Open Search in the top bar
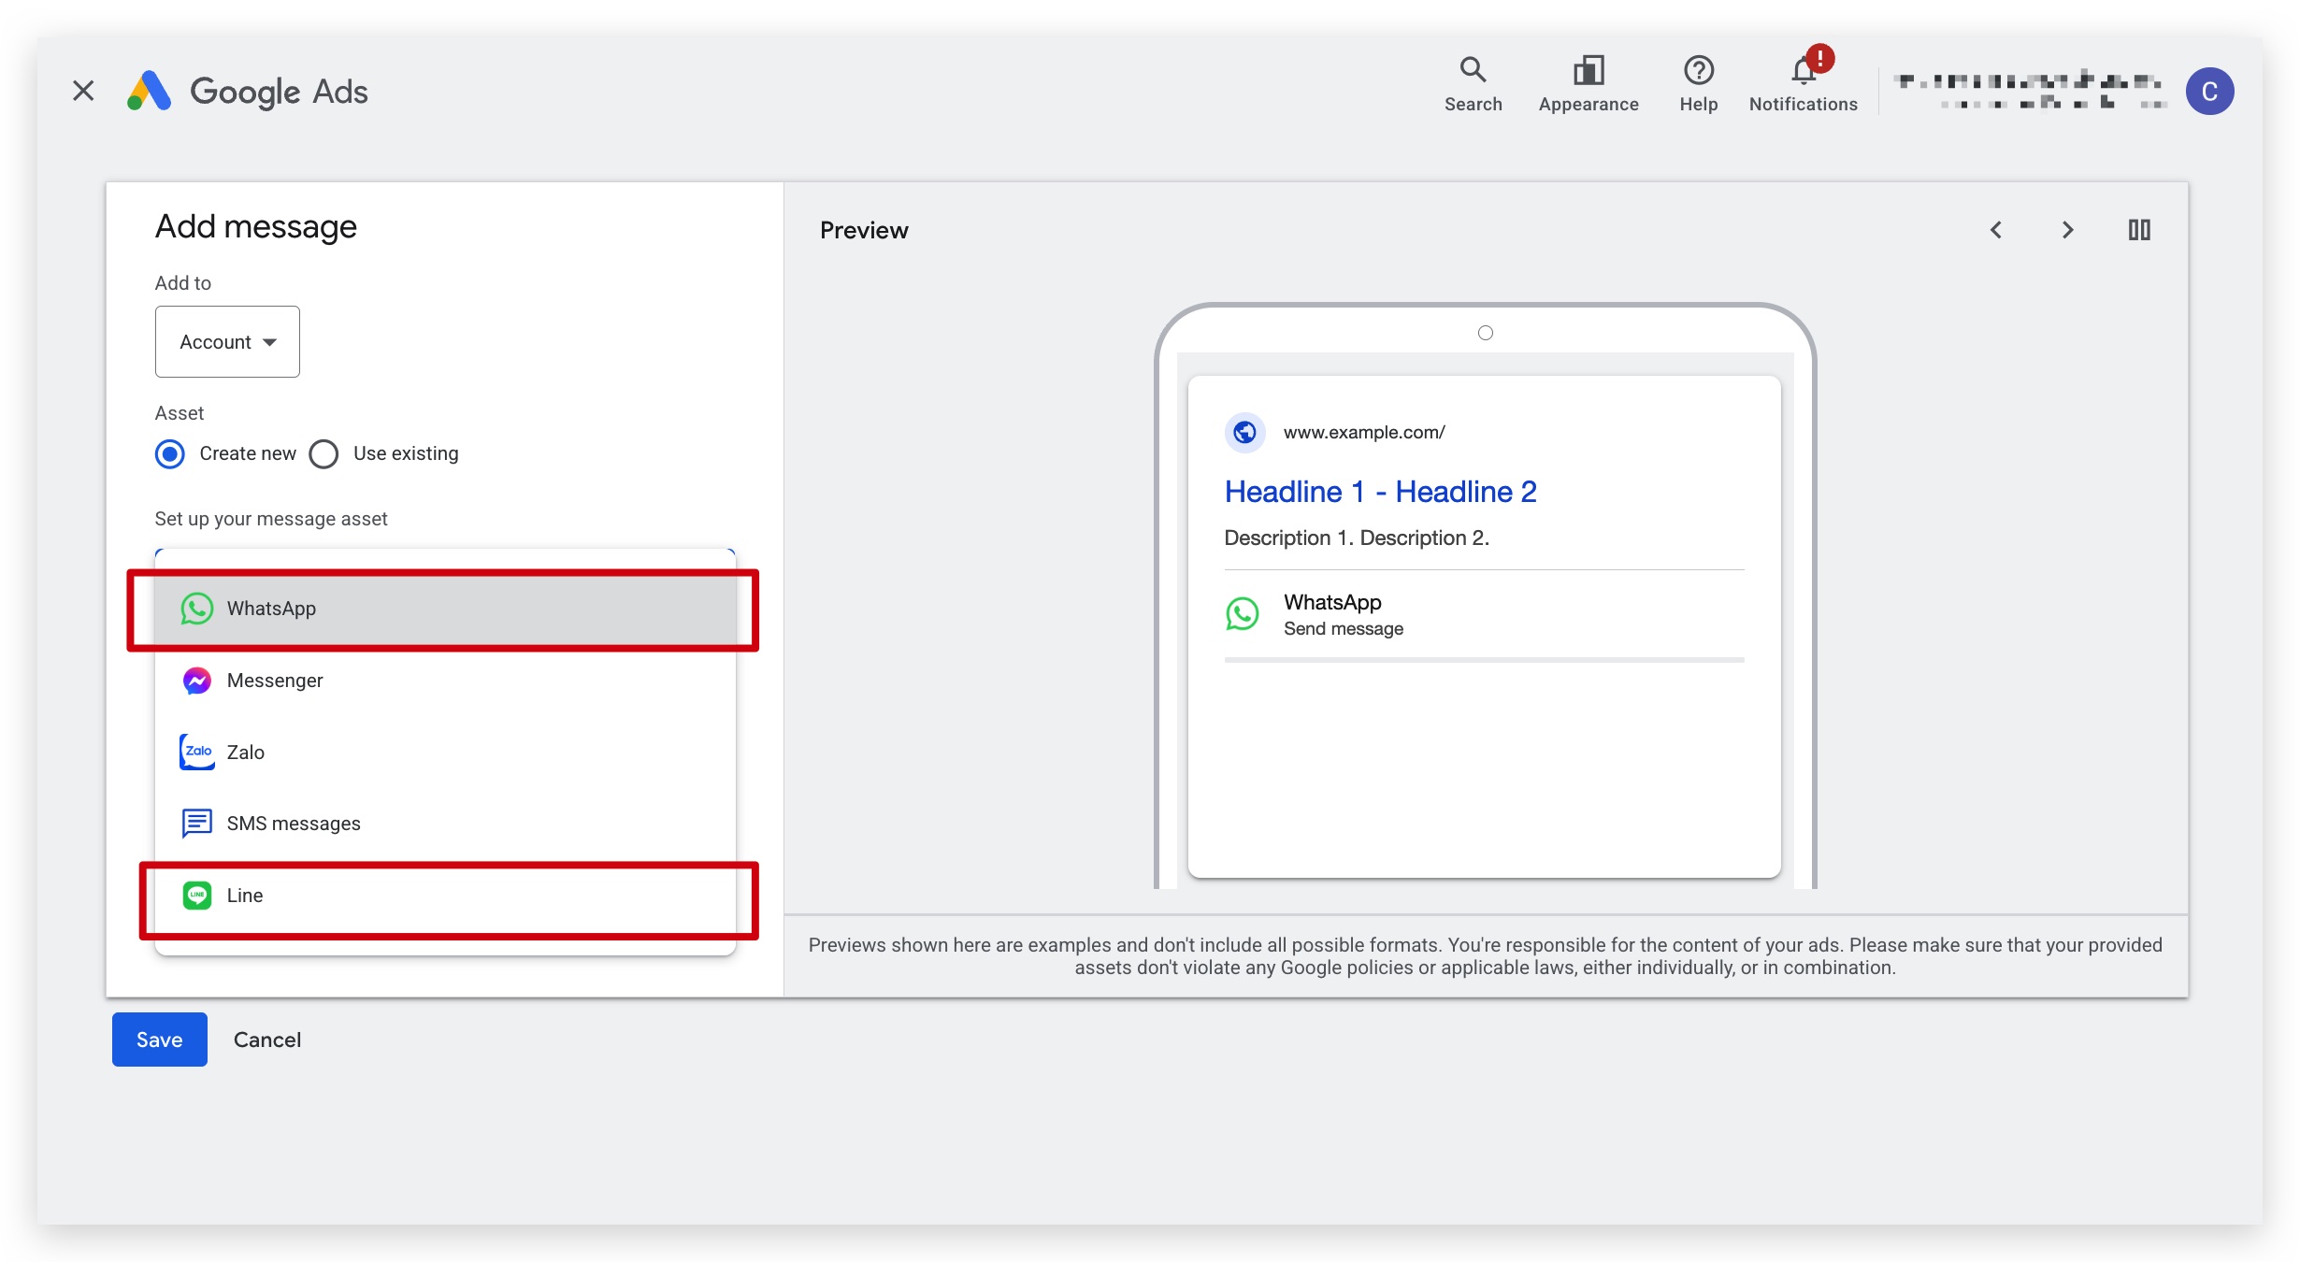Viewport: 2300px width, 1262px height. [x=1473, y=84]
